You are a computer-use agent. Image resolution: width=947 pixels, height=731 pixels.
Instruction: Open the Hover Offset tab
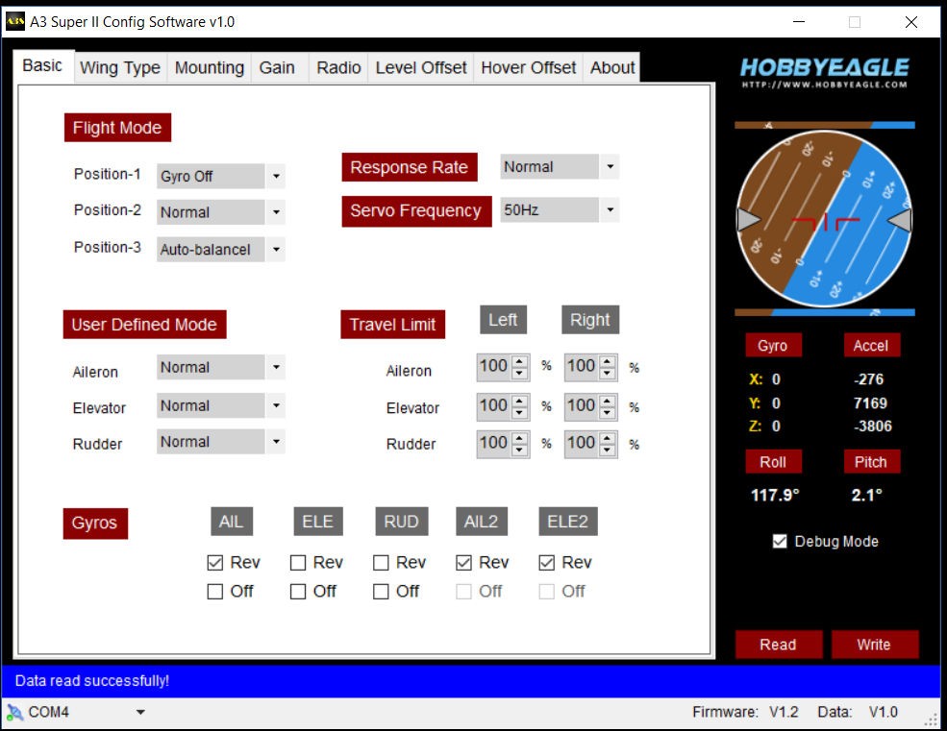pyautogui.click(x=528, y=67)
